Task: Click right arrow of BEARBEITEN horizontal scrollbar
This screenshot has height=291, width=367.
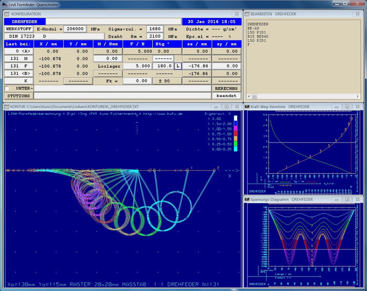Action: point(358,96)
